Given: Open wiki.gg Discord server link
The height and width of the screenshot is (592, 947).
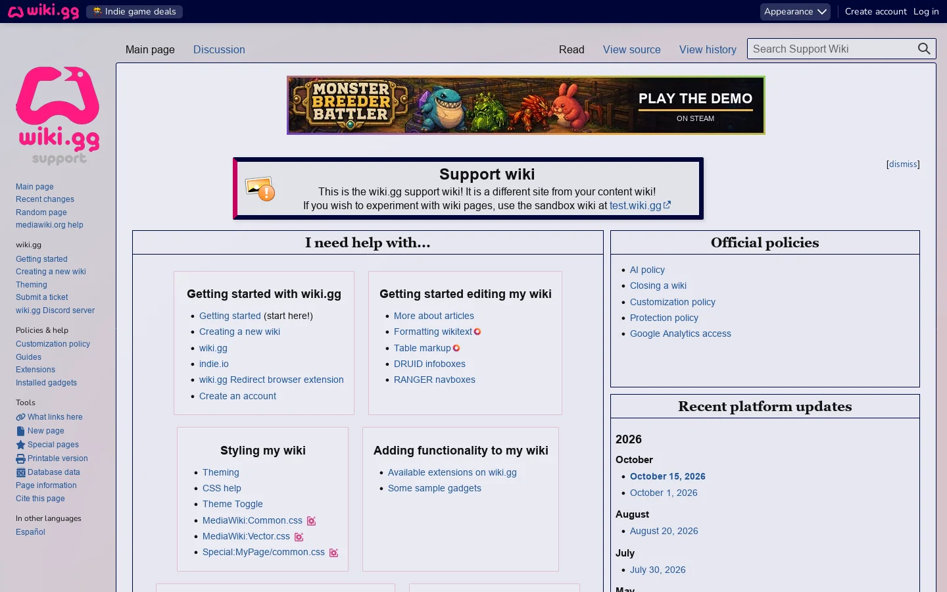Looking at the screenshot, I should point(55,310).
